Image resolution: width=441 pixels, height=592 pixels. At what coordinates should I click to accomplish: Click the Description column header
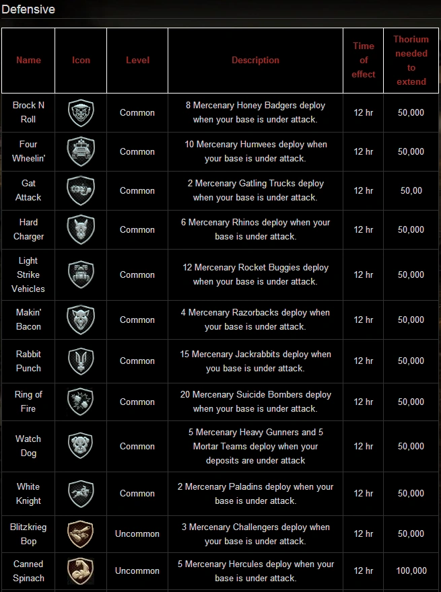(255, 61)
